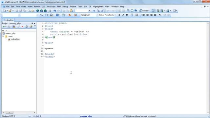Open the search combo box dropdown arrow
The width and height of the screenshot is (210, 118).
click(x=90, y=11)
